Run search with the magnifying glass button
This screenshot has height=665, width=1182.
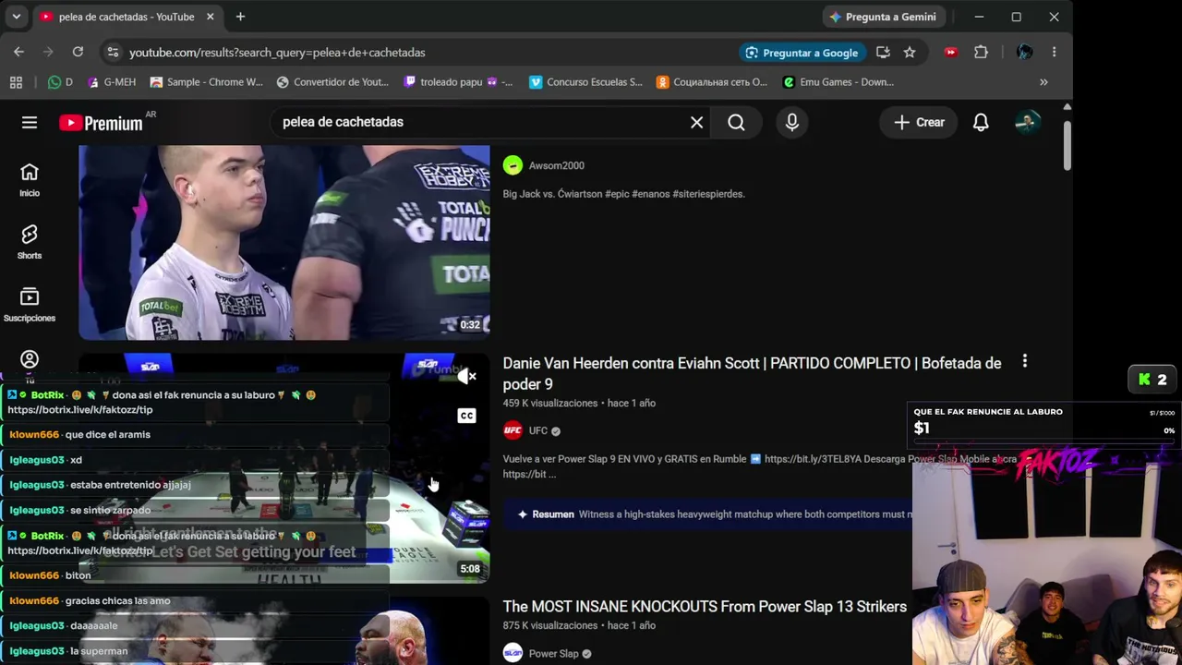pos(736,122)
